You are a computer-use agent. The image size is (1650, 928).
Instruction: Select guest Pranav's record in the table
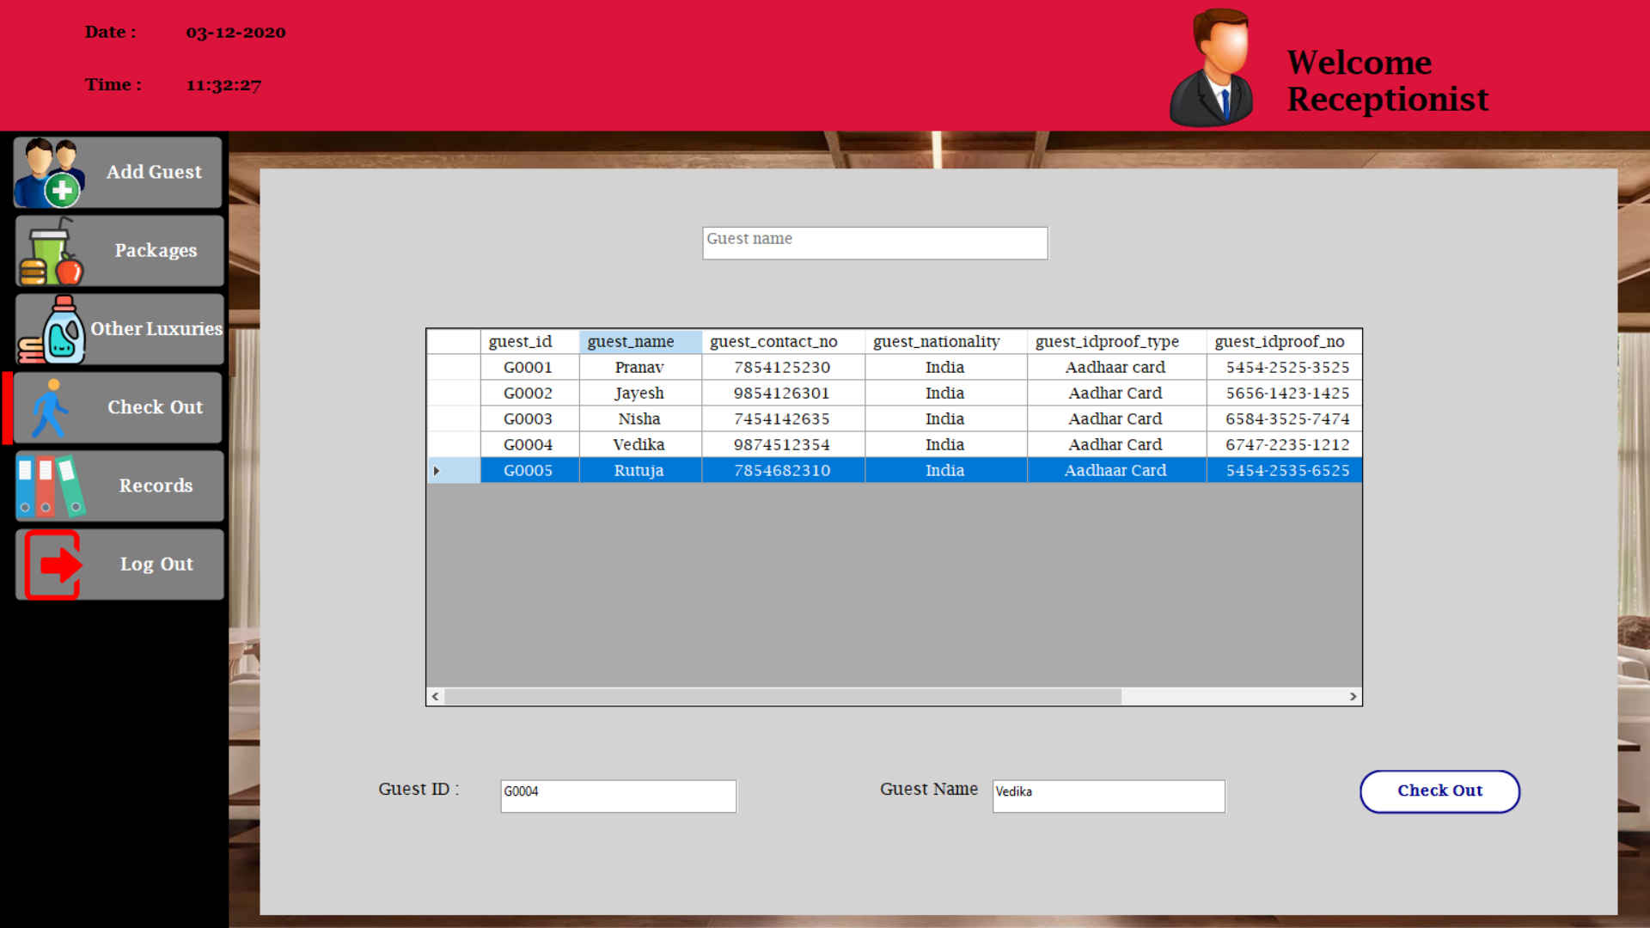639,367
